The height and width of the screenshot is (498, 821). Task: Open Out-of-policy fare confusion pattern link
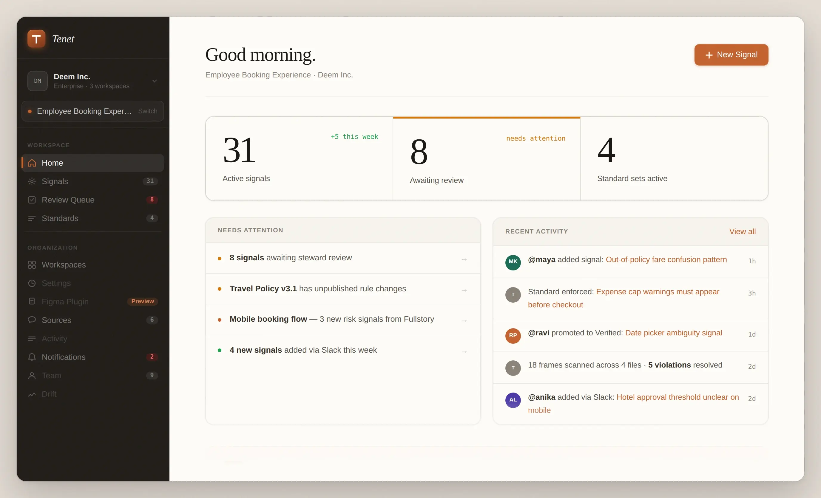[666, 259]
